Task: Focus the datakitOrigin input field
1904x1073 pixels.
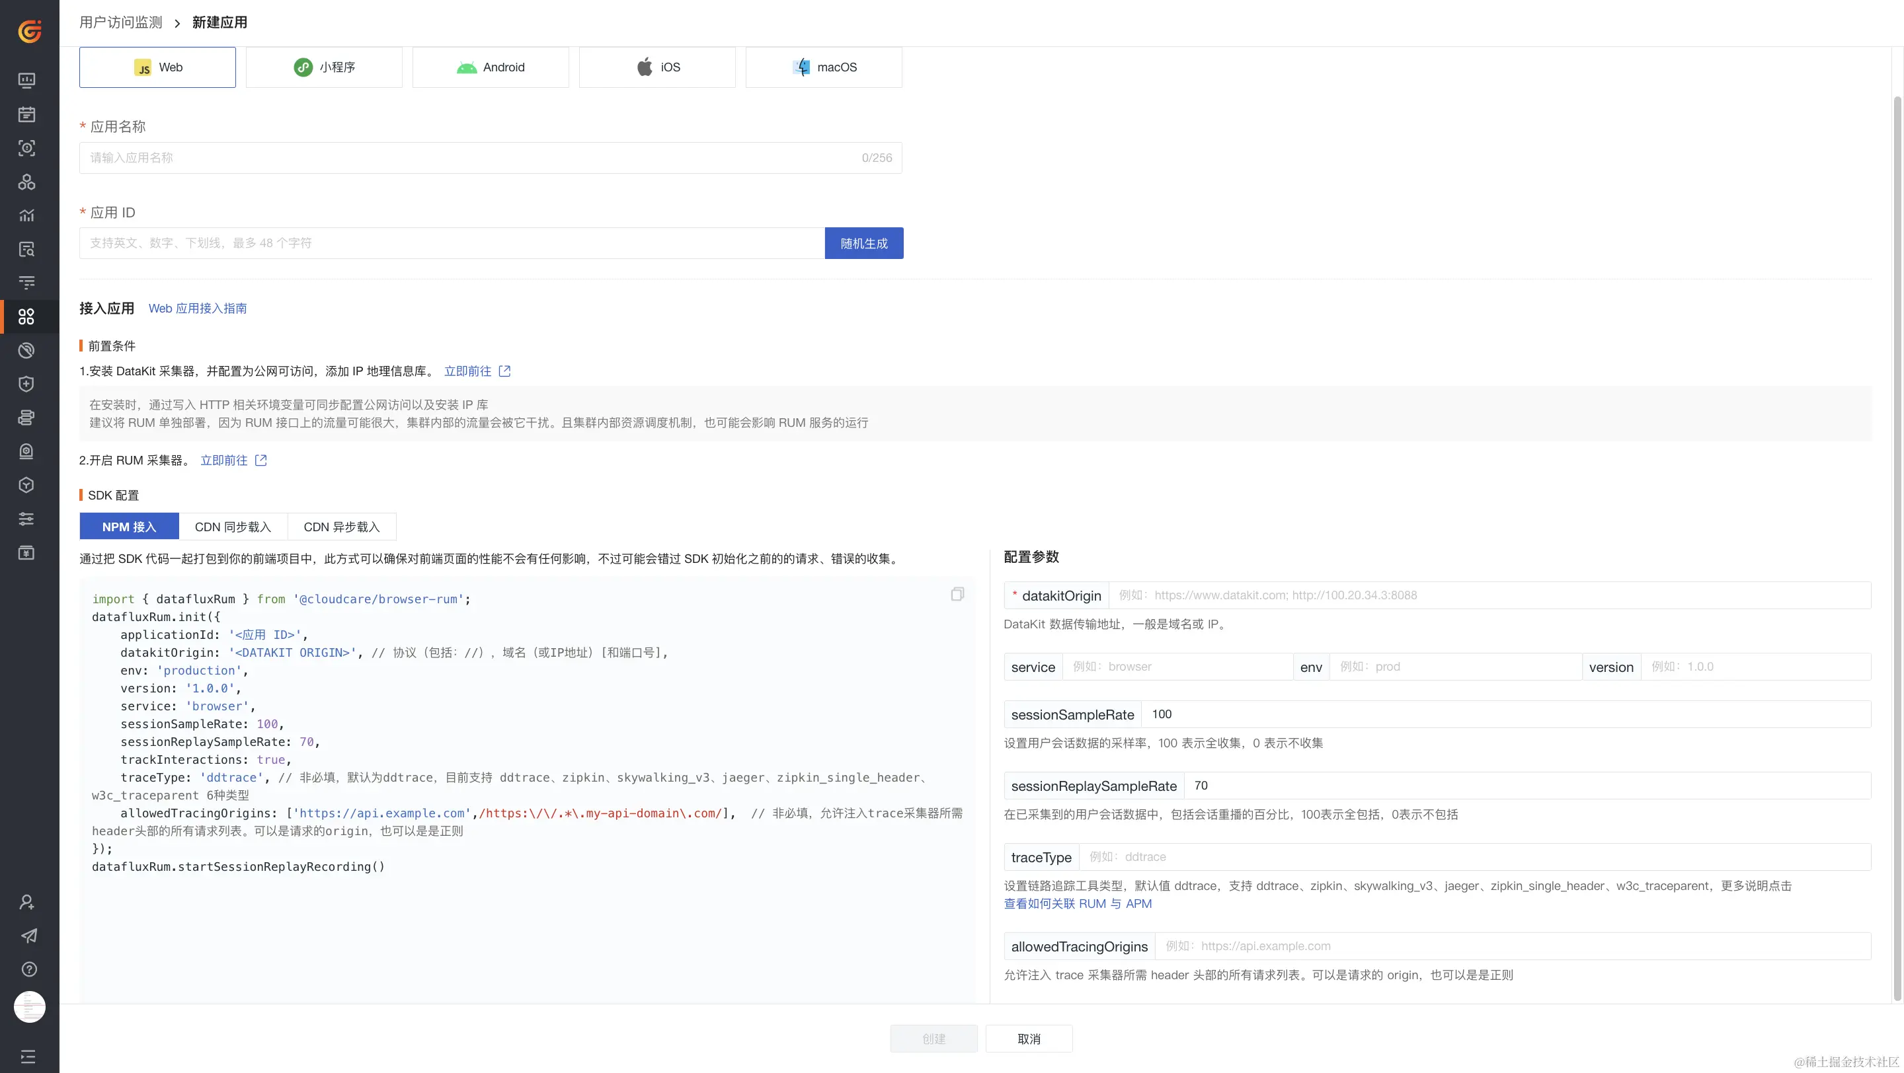Action: click(1489, 595)
